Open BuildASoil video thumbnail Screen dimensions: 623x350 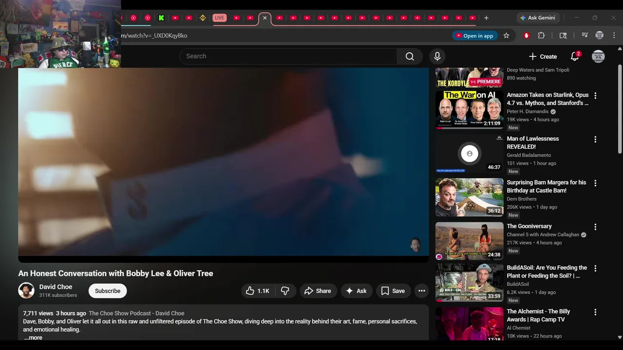(x=469, y=282)
